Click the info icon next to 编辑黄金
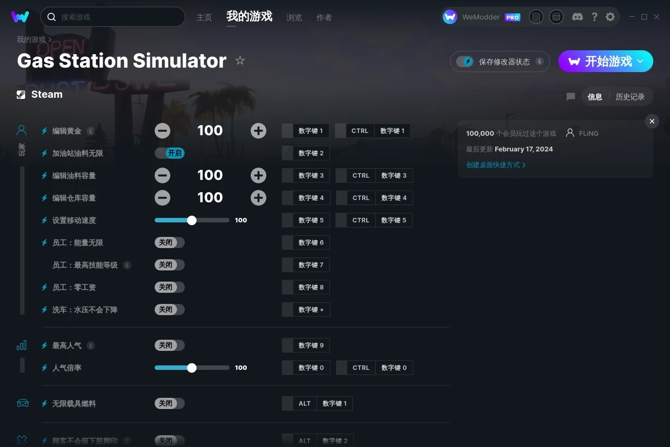670x447 pixels. [x=90, y=131]
